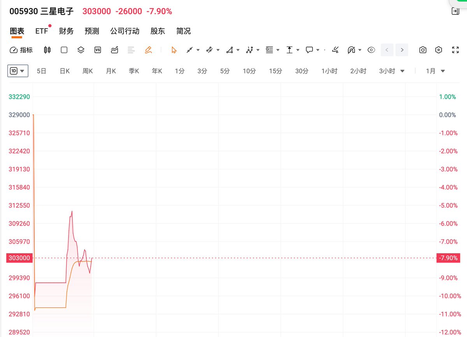
Task: Switch to the 公司行动 tab
Action: click(125, 31)
